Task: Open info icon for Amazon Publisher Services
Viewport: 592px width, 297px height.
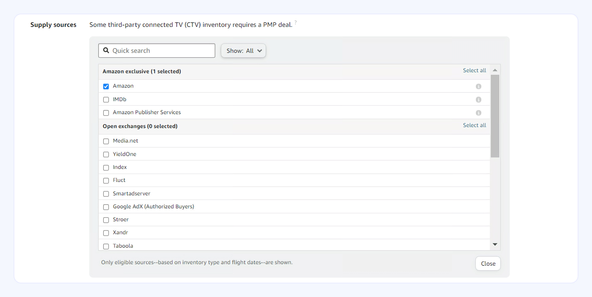Action: tap(478, 113)
